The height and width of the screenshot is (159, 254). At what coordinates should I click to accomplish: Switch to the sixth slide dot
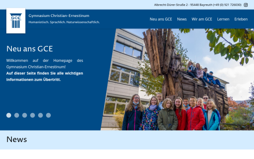[x=48, y=115]
